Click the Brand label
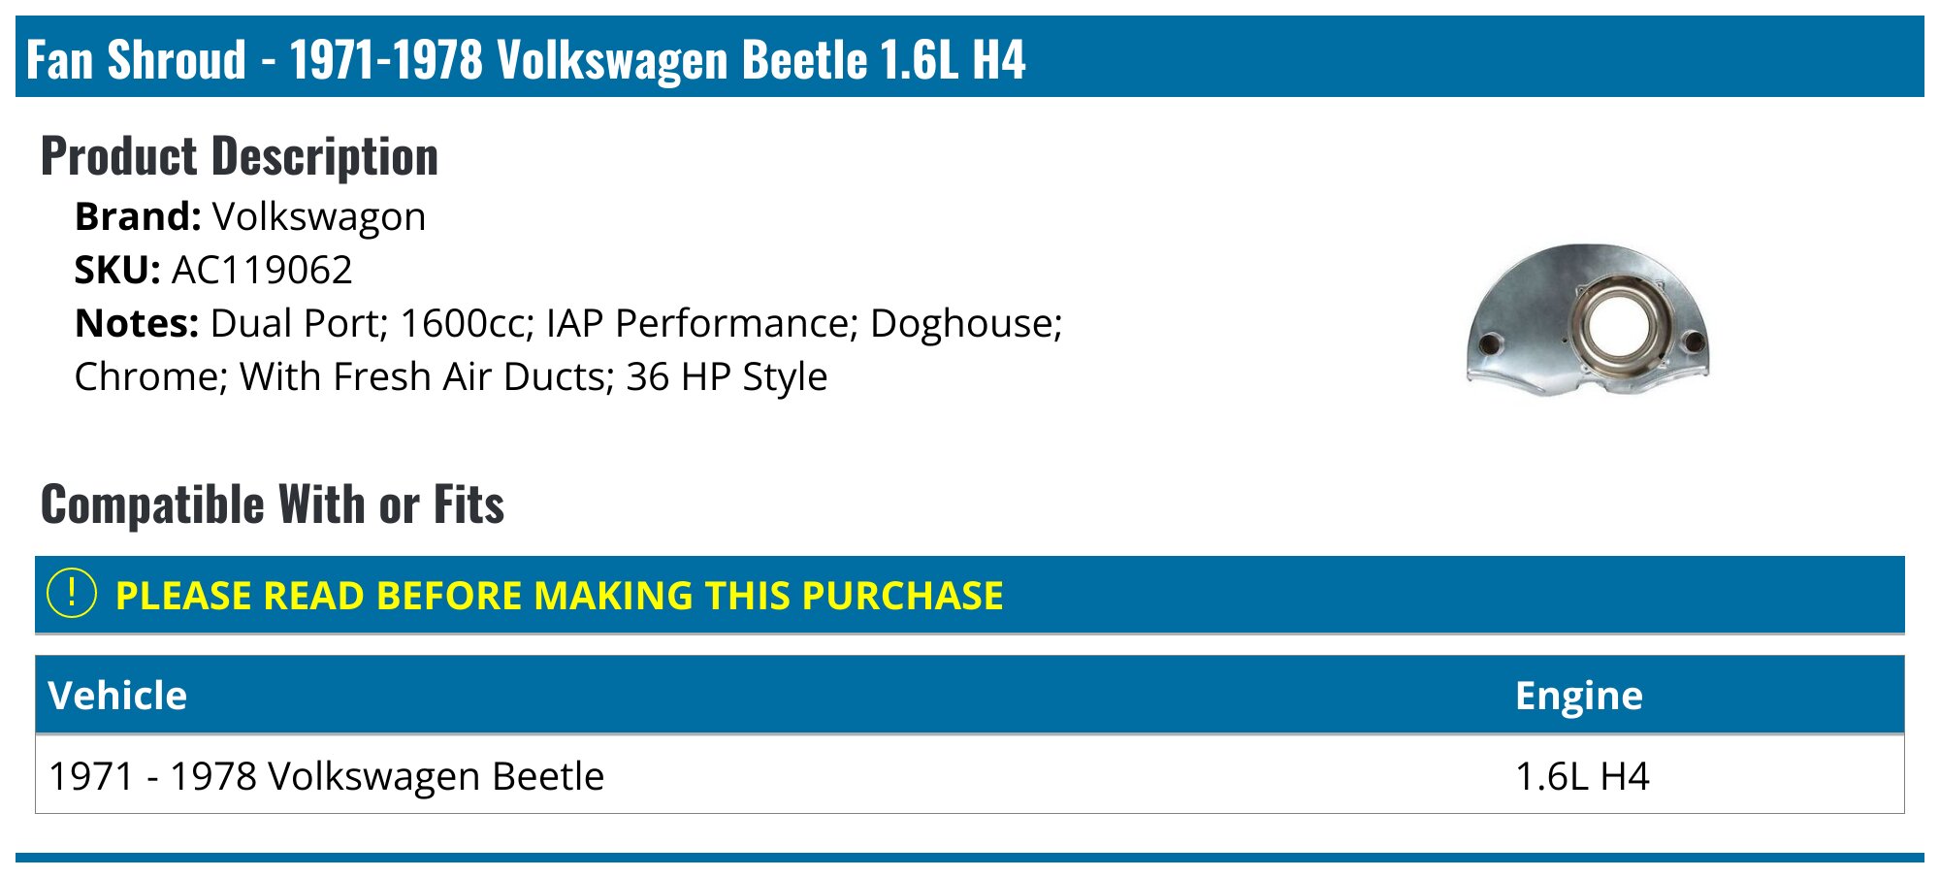The width and height of the screenshot is (1940, 878). [138, 216]
